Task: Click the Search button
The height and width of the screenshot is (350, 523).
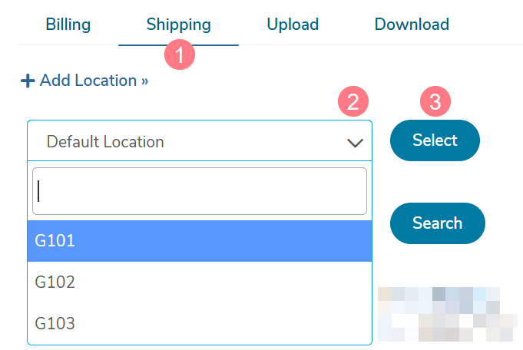Action: point(438,223)
